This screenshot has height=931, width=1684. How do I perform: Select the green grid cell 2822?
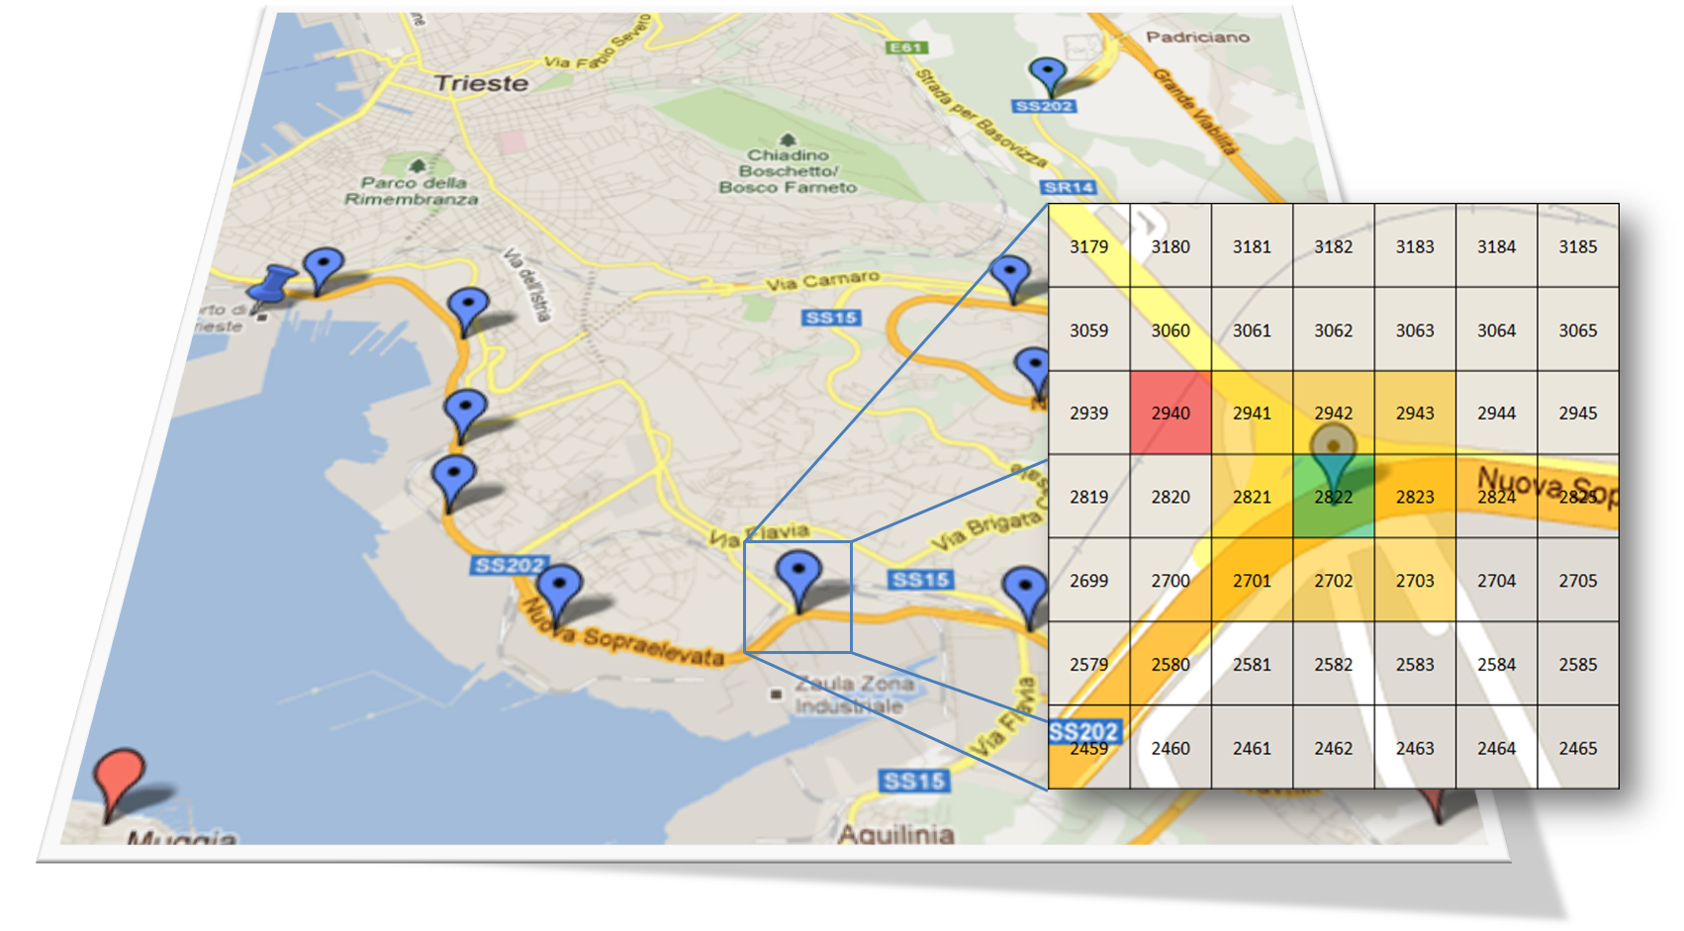tap(1333, 497)
